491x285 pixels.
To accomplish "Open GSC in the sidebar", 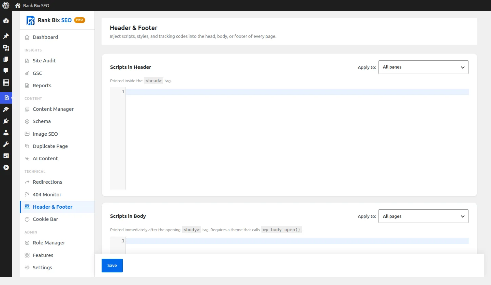I will tap(57, 73).
